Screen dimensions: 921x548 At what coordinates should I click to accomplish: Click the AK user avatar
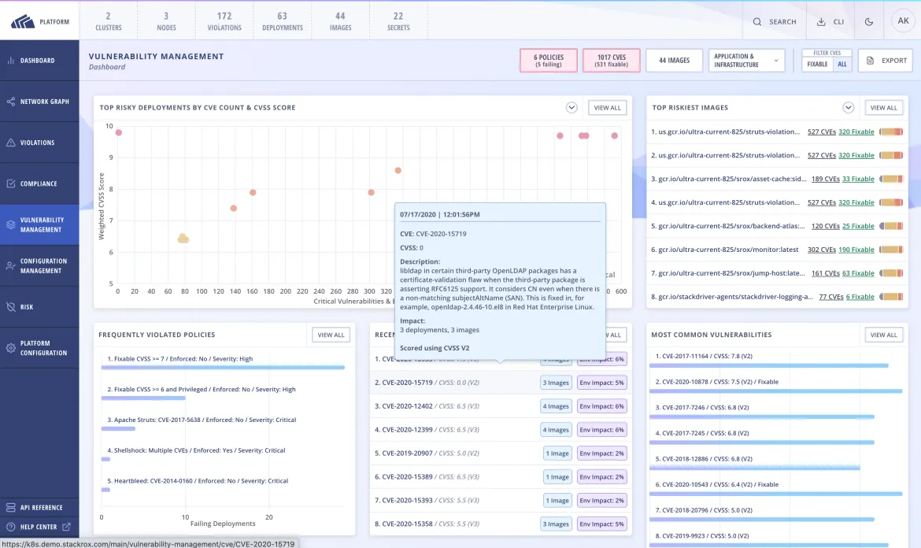(x=903, y=21)
